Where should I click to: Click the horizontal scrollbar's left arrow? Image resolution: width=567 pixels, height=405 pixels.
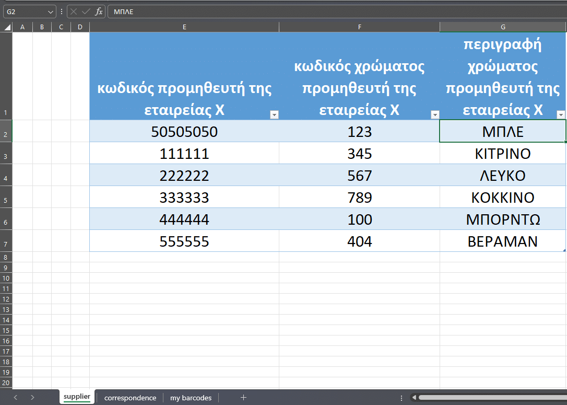[414, 398]
